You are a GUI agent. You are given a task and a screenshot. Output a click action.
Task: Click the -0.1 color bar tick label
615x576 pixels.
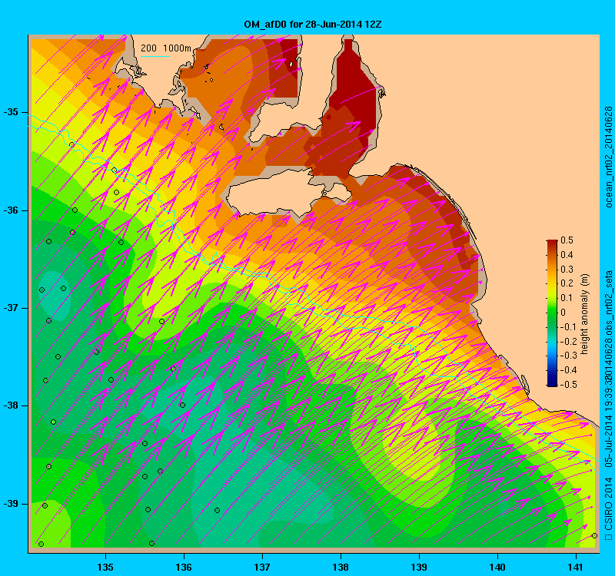pyautogui.click(x=568, y=327)
